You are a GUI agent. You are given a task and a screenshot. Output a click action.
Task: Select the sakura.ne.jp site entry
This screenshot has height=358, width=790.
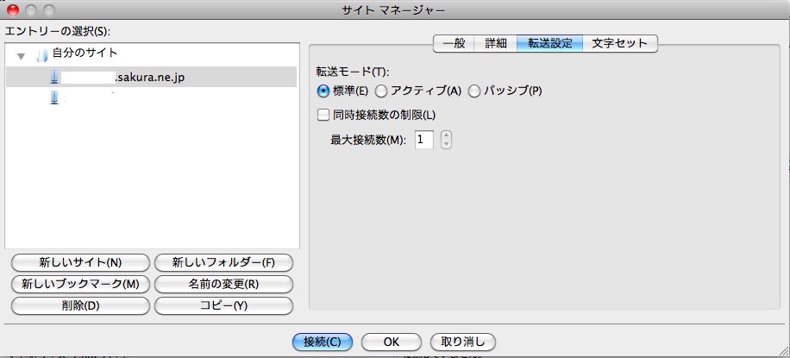click(x=149, y=78)
